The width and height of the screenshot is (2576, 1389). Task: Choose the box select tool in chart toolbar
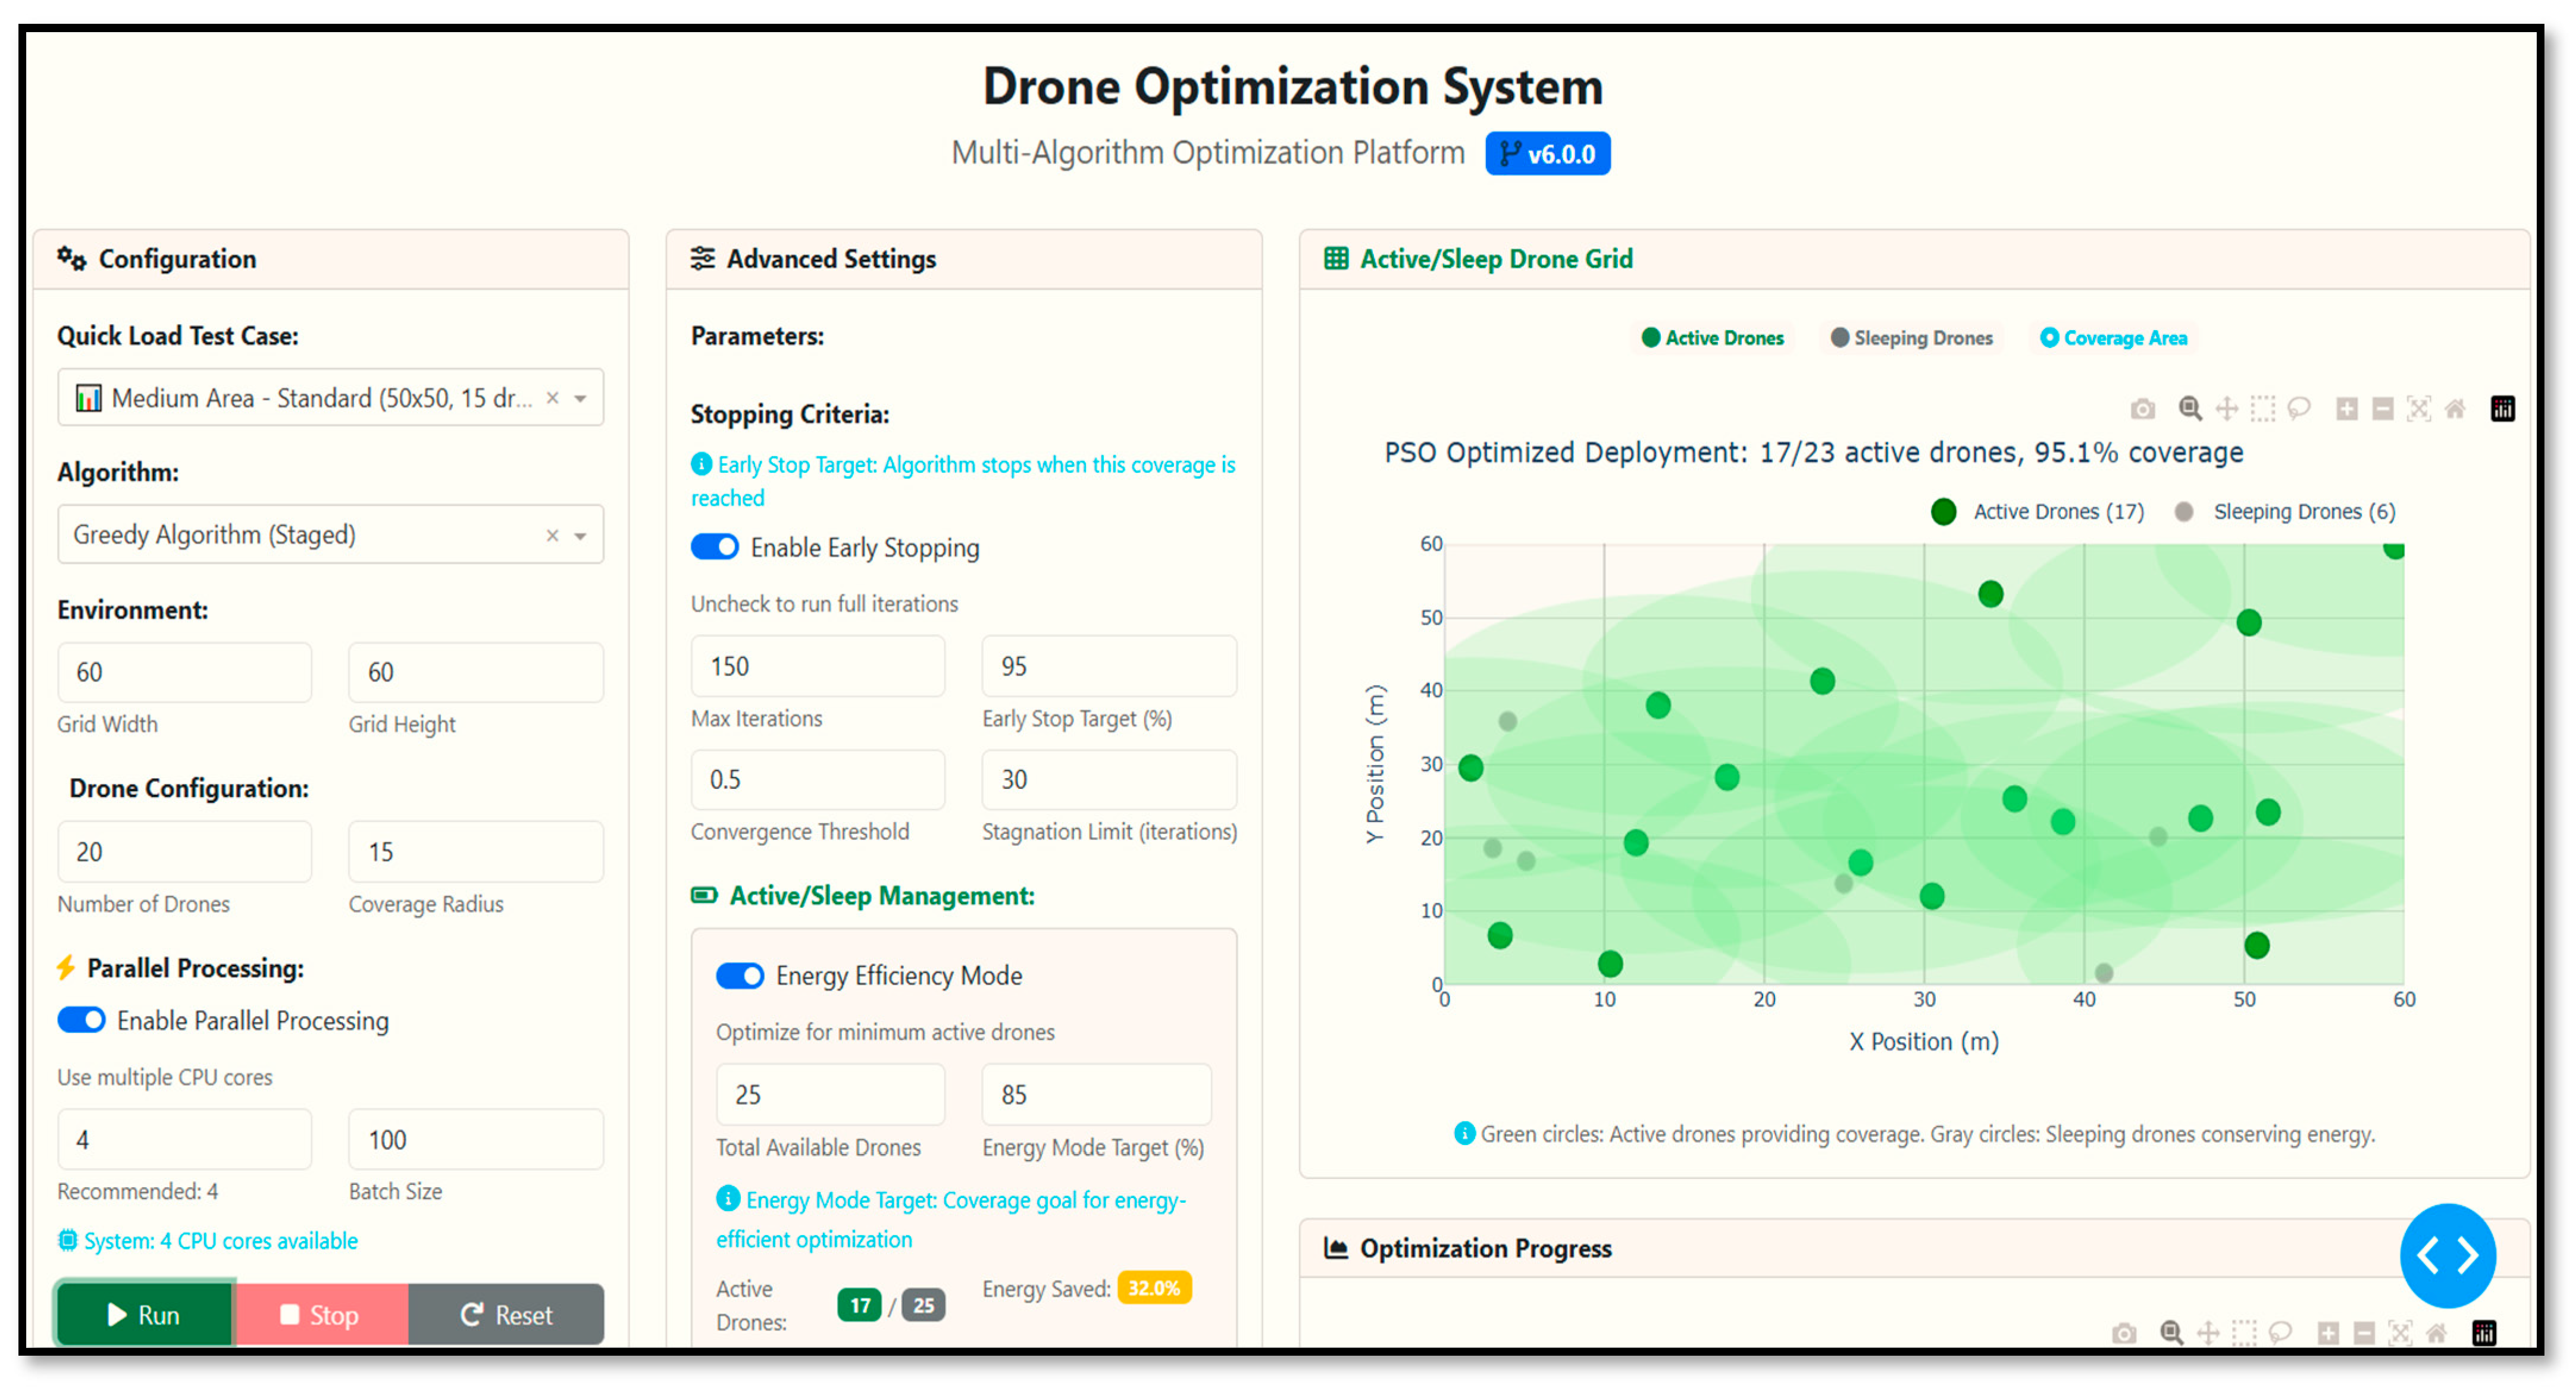pos(2262,409)
